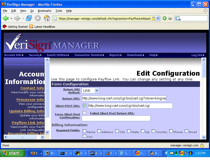
Task: Check the CSC required field box
Action: pos(84,136)
